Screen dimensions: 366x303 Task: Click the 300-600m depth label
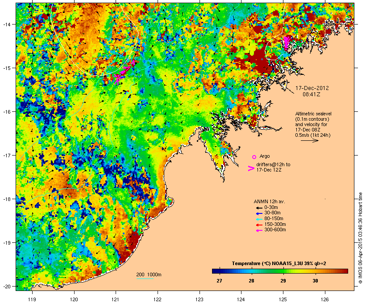275,230
